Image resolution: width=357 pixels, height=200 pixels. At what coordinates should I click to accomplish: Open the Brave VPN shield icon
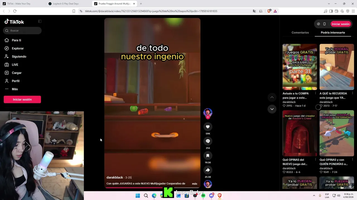click(348, 11)
